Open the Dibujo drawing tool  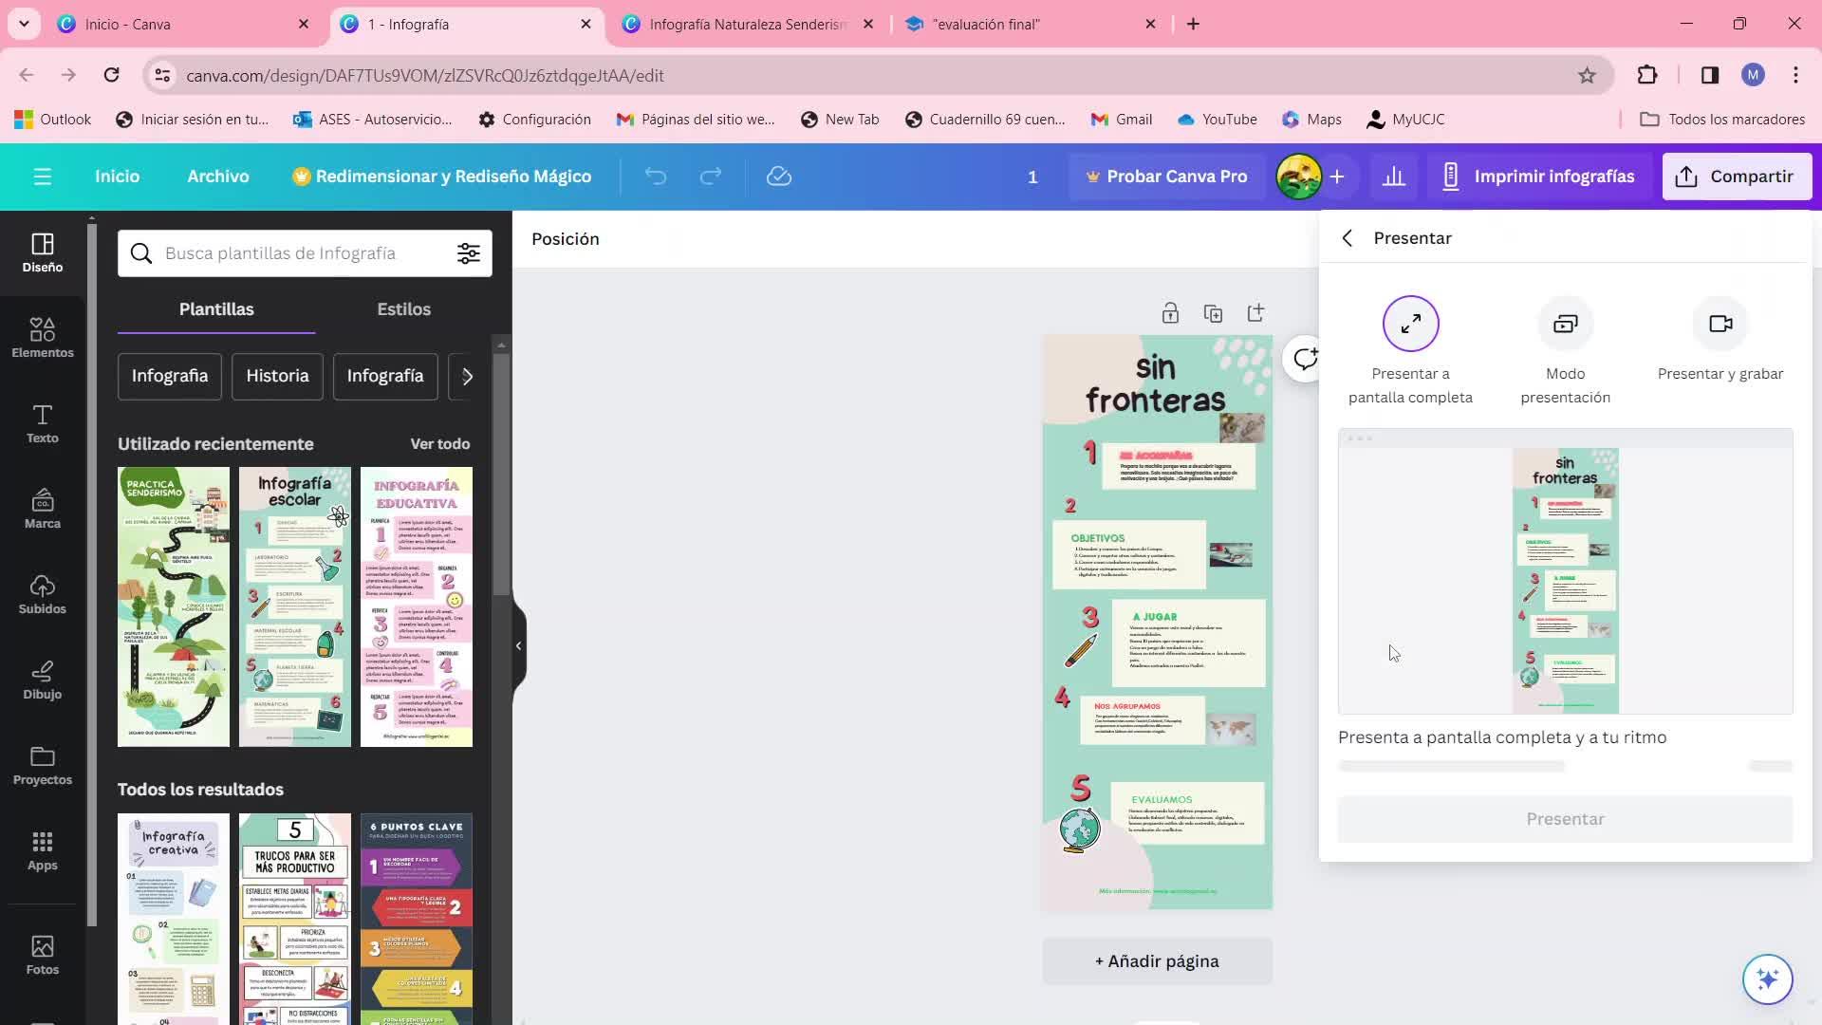pyautogui.click(x=42, y=680)
